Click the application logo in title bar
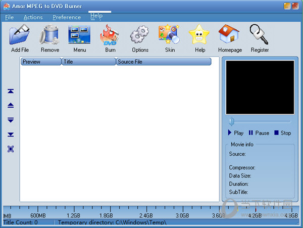303x228 pixels. [x=7, y=6]
